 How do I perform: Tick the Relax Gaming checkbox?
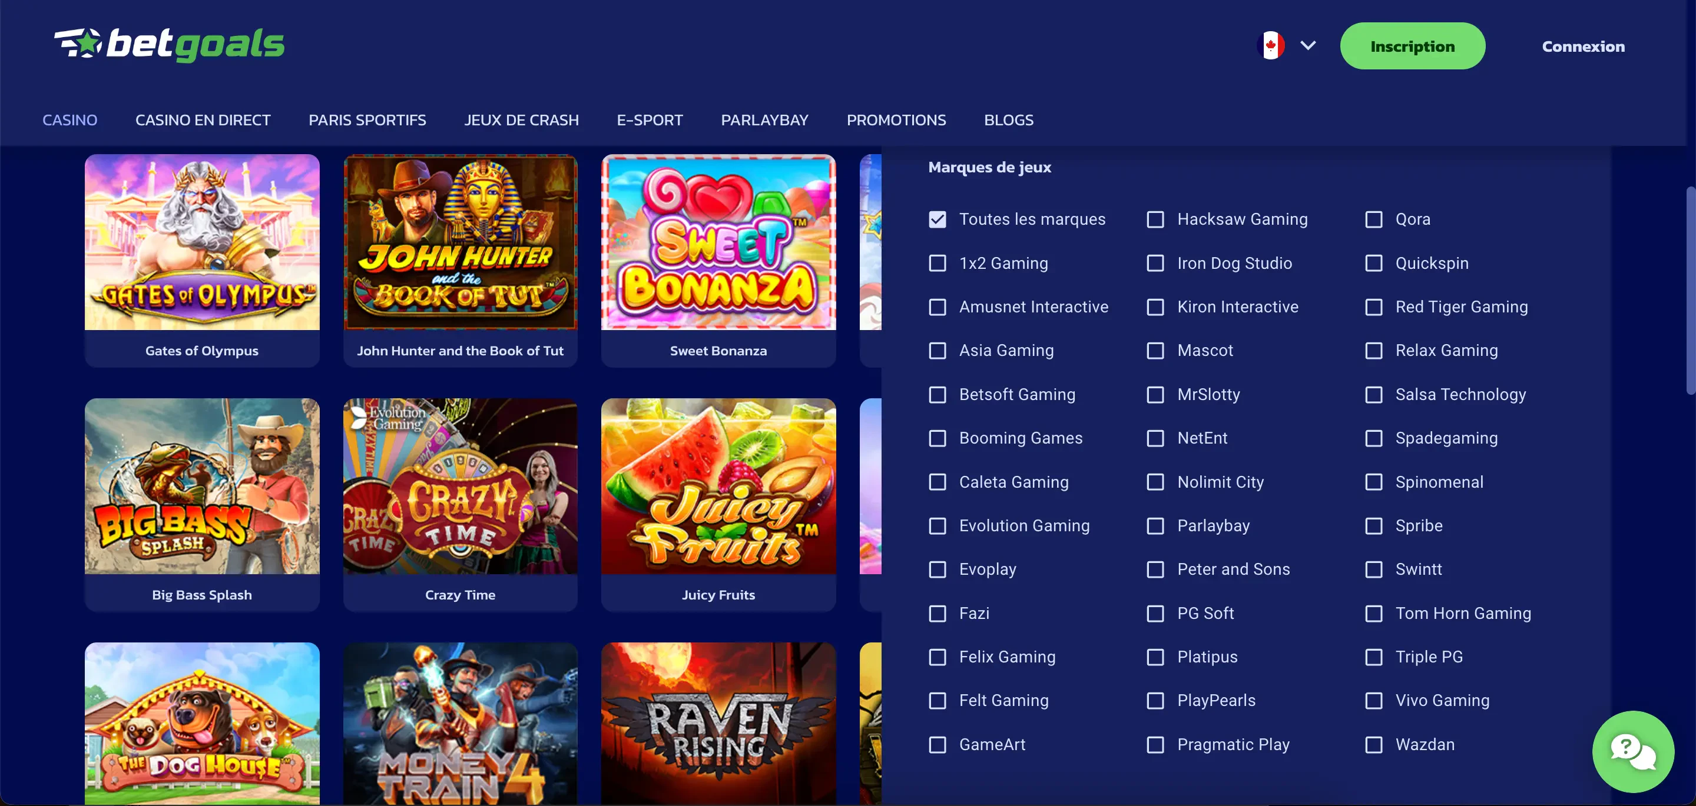coord(1374,351)
